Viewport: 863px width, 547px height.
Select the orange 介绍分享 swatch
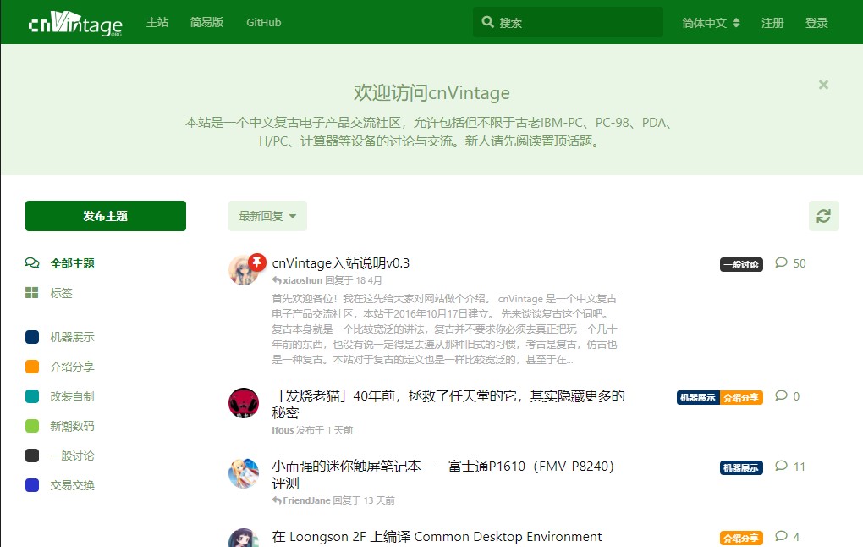point(32,367)
